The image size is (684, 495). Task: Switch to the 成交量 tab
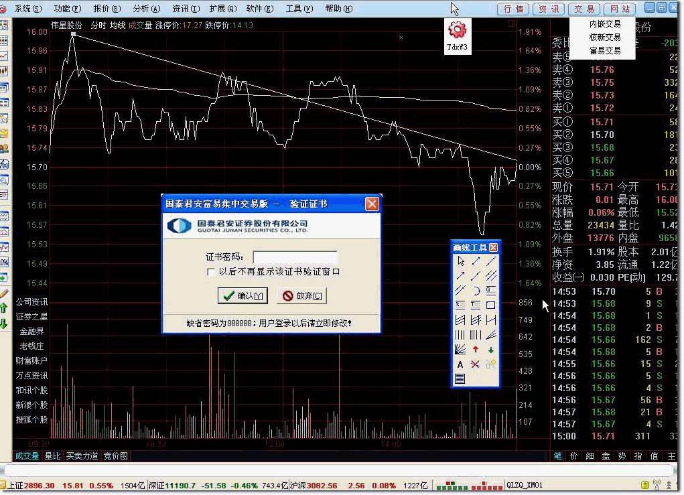coord(27,456)
